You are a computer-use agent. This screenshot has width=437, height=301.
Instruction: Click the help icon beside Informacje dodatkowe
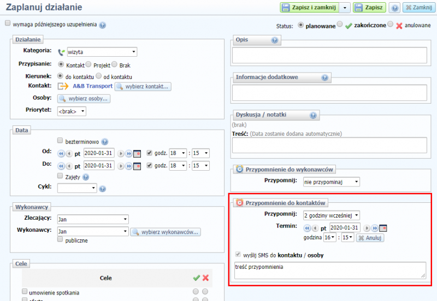(x=325, y=77)
